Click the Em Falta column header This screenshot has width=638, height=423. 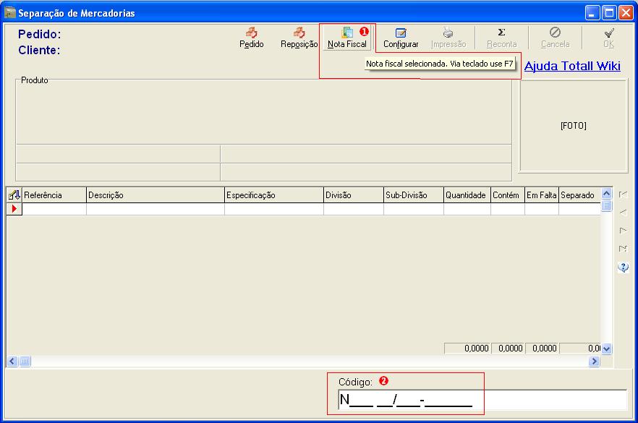coord(542,195)
